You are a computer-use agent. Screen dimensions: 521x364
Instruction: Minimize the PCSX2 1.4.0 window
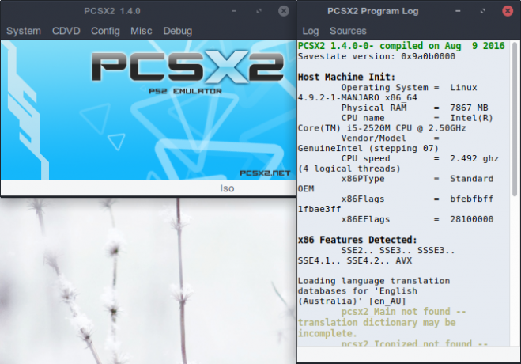pyautogui.click(x=234, y=11)
